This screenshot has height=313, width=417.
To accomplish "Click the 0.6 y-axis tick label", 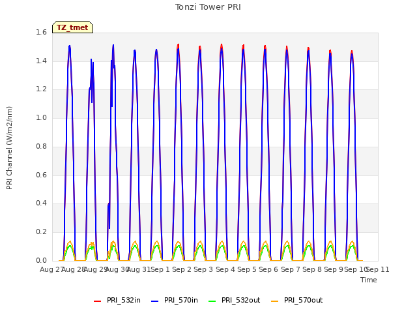I will click(41, 175).
